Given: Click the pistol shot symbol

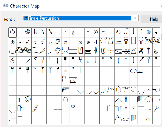Looking at the screenshot, I should [x=65, y=90].
